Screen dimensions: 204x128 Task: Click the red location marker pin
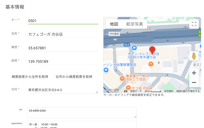point(152,50)
